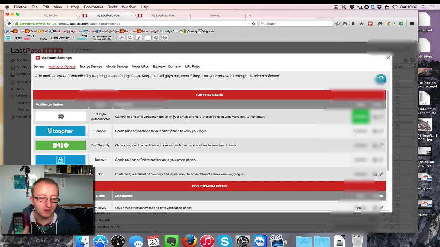Open Spotlight search in menu bar
The image size is (440, 247).
point(423,7)
